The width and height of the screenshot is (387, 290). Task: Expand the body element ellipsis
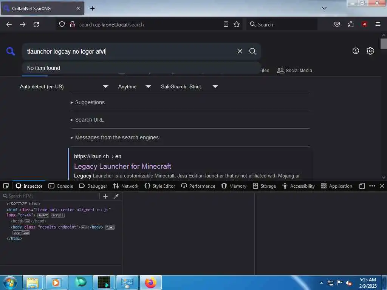(x=84, y=227)
